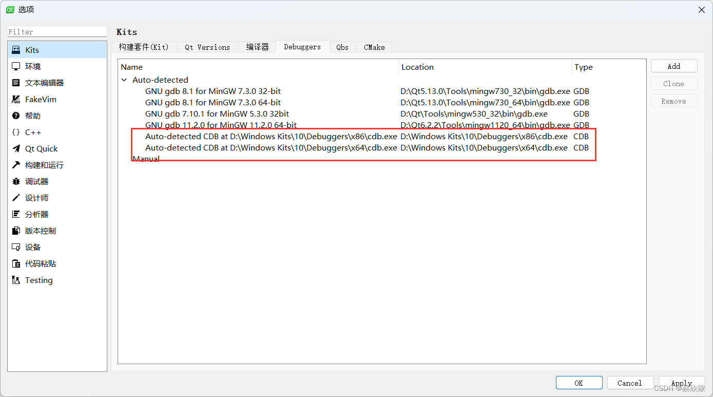Select GNU gdb 11.2.0 MinGW 11.2.0 64-bit
The height and width of the screenshot is (397, 713).
pyautogui.click(x=221, y=125)
